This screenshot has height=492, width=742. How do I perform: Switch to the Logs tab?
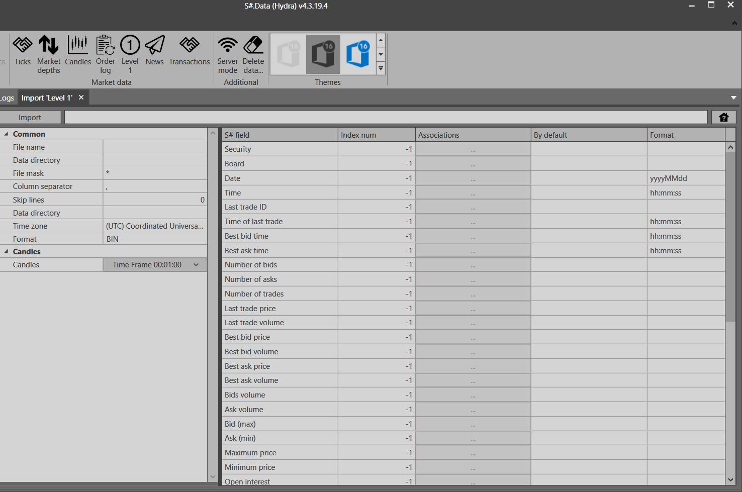[x=7, y=97]
